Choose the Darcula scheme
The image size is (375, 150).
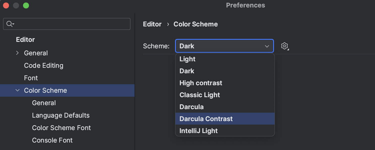tap(191, 107)
